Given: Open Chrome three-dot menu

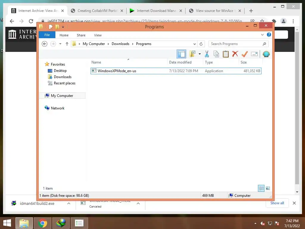Looking at the screenshot, I should tap(293, 21).
